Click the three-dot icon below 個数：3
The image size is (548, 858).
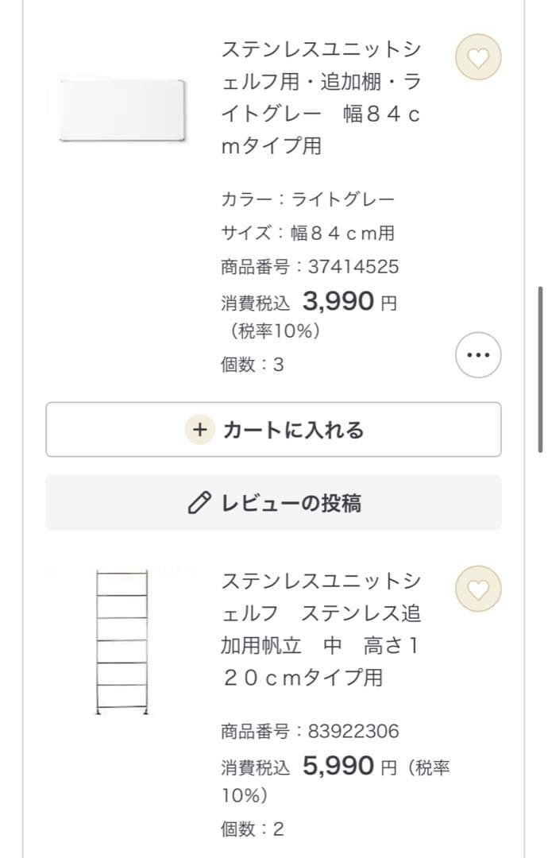[x=477, y=355]
